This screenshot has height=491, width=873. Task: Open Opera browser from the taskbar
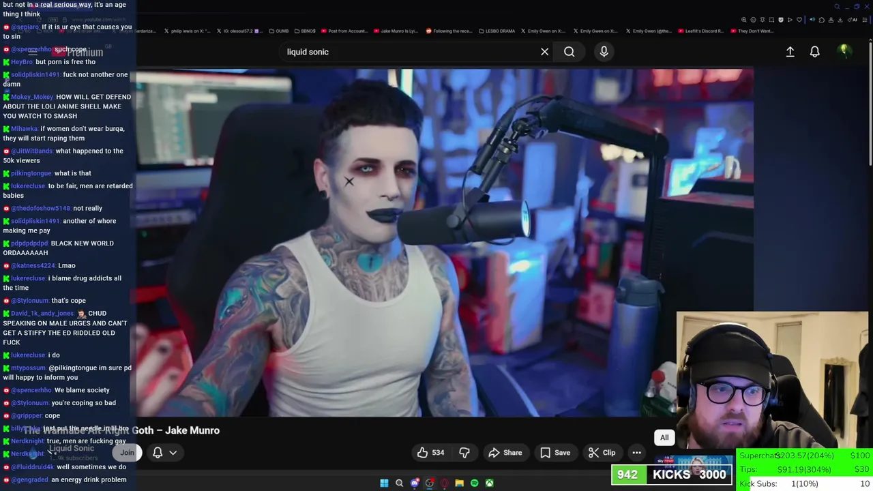point(444,483)
